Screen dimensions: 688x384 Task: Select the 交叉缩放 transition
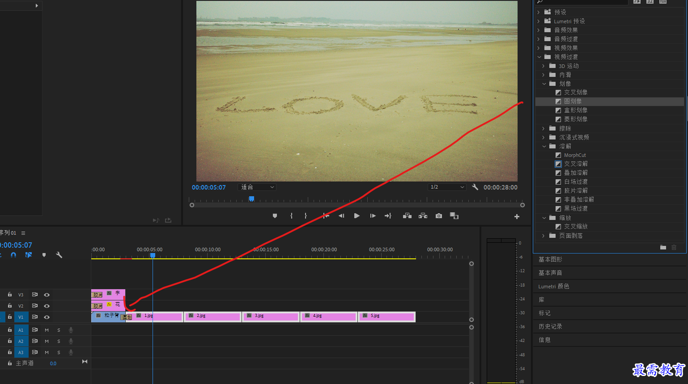(576, 227)
